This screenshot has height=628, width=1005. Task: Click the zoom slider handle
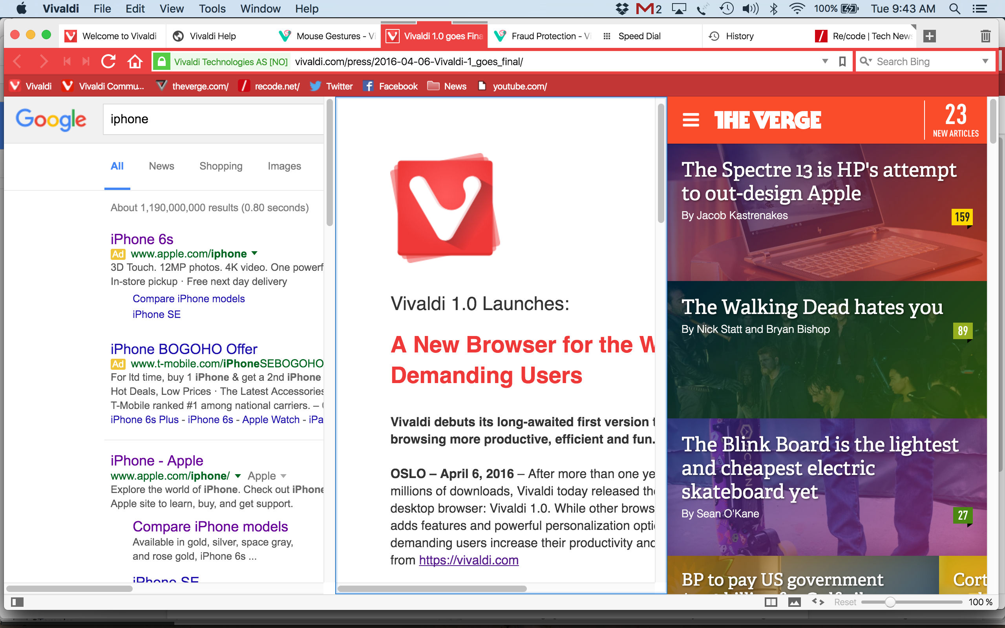pyautogui.click(x=890, y=602)
